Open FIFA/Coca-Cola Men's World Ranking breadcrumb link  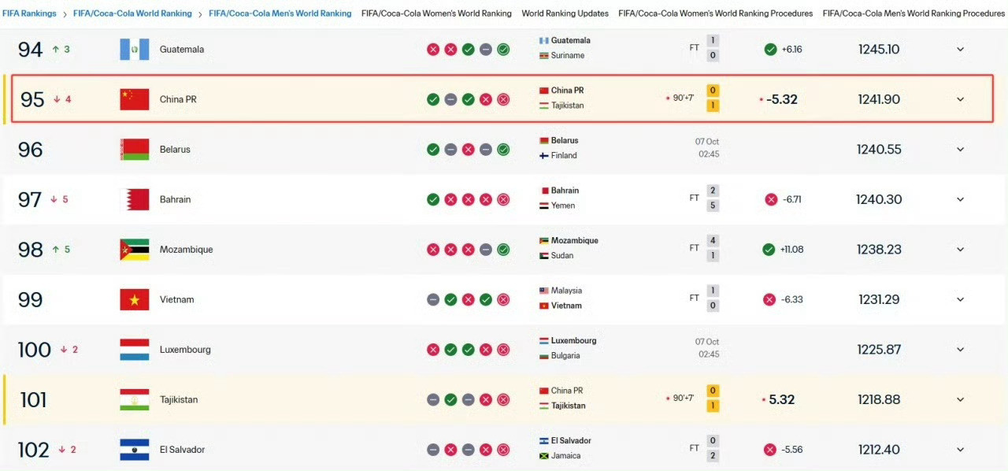pyautogui.click(x=280, y=13)
